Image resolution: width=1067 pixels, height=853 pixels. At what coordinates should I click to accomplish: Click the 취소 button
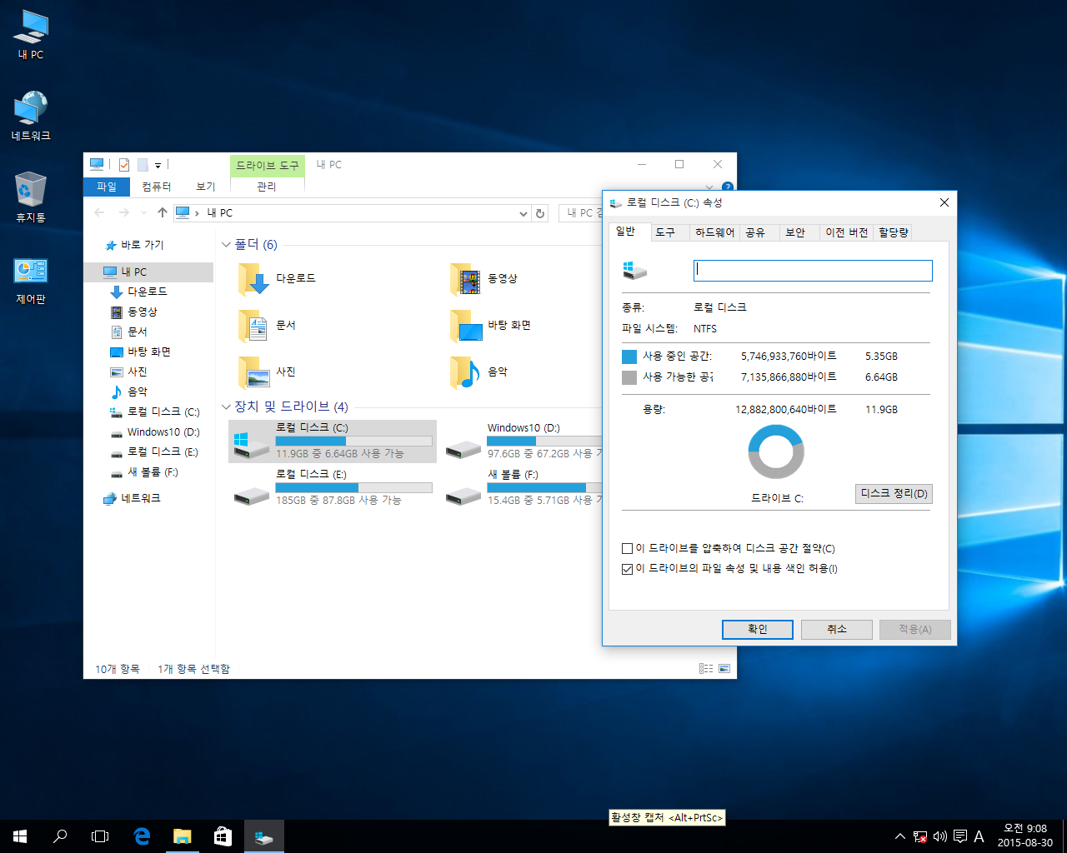837,630
